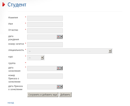Click the Сохранить и добавить еще button
Viewport: 130px width, 106px height.
pos(43,95)
